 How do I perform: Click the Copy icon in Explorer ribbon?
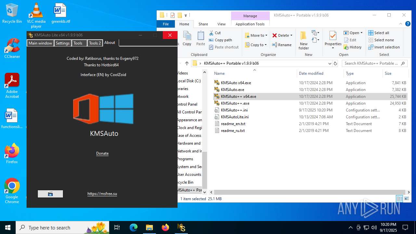click(187, 38)
